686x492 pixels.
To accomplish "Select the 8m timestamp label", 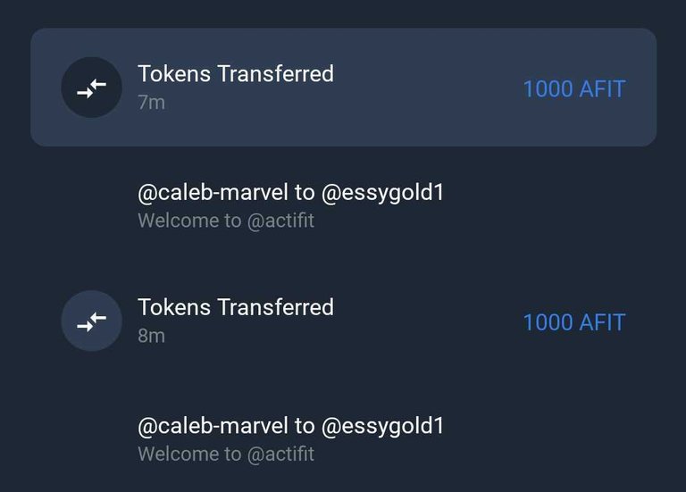I will pos(151,337).
